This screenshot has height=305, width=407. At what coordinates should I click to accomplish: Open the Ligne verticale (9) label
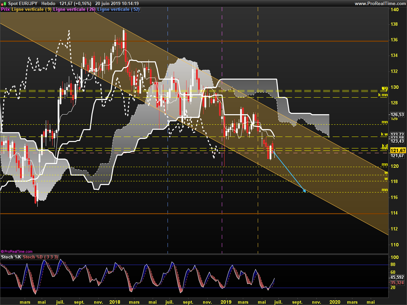(x=32, y=9)
